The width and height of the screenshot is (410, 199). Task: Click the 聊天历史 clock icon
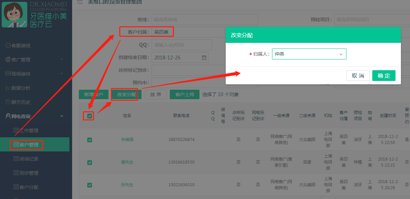click(x=8, y=102)
